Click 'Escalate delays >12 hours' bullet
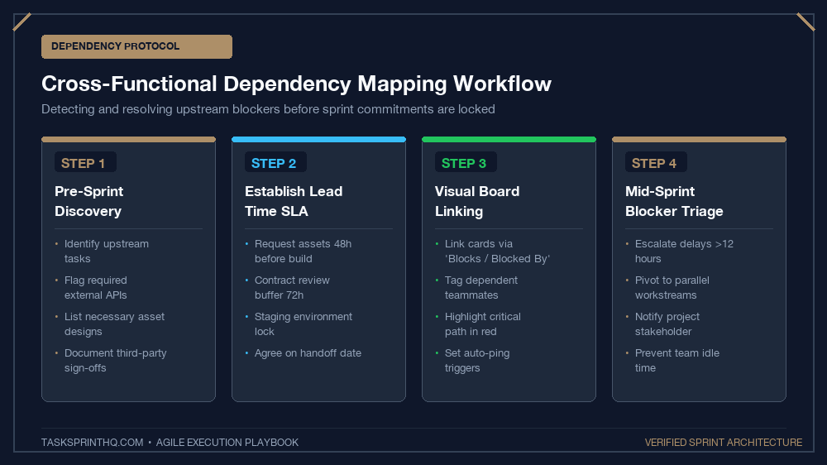The height and width of the screenshot is (465, 827). pos(684,252)
